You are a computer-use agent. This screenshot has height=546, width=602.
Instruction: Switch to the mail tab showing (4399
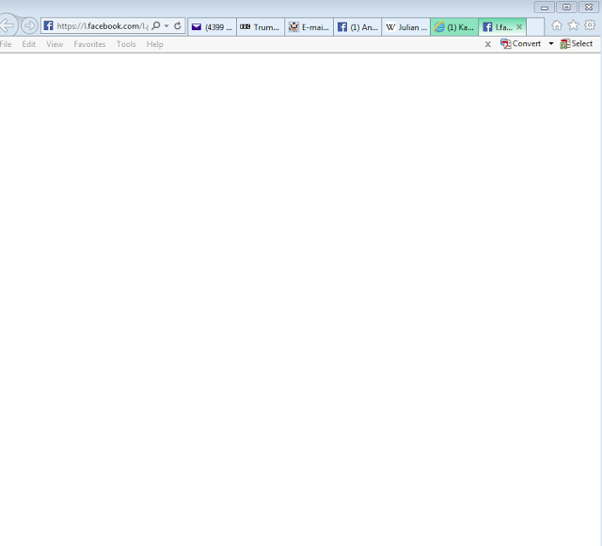[x=212, y=27]
